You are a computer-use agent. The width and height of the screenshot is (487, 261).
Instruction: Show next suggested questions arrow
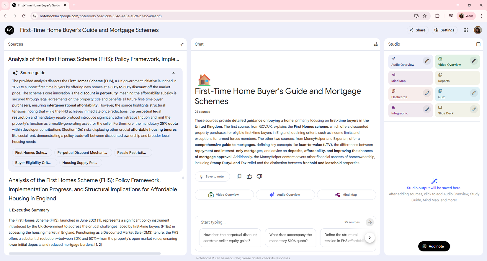point(370,238)
